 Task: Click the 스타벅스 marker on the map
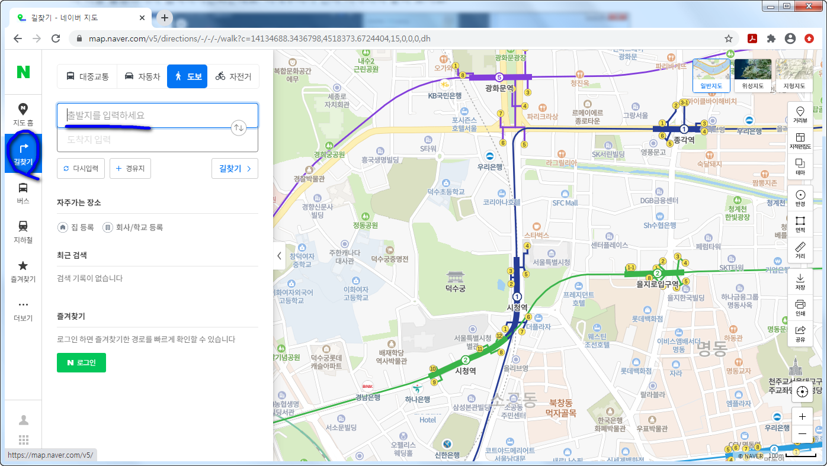(537, 230)
